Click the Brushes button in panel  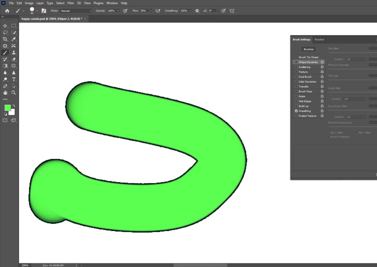pos(309,49)
